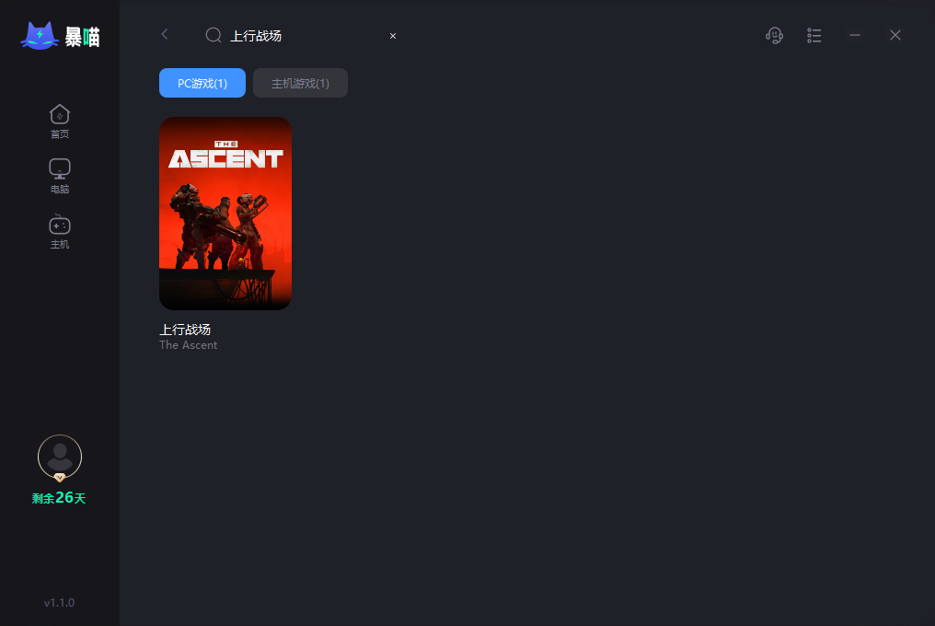Click the search magnifier icon

click(214, 36)
